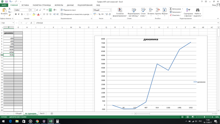
Task: Toggle Italic (К) formatting
Action: (19, 14)
